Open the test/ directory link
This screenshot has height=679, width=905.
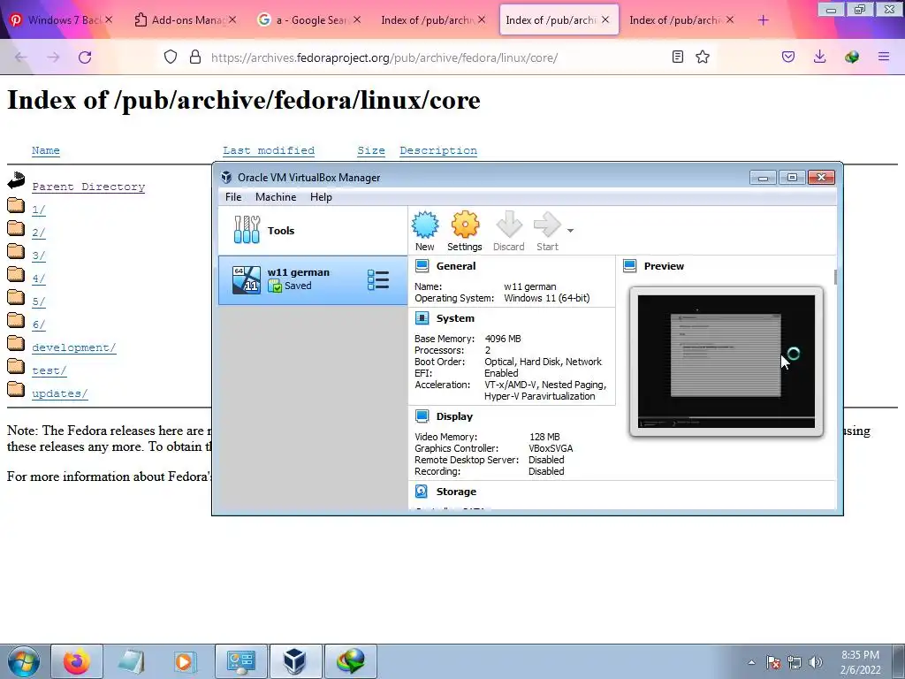point(49,370)
